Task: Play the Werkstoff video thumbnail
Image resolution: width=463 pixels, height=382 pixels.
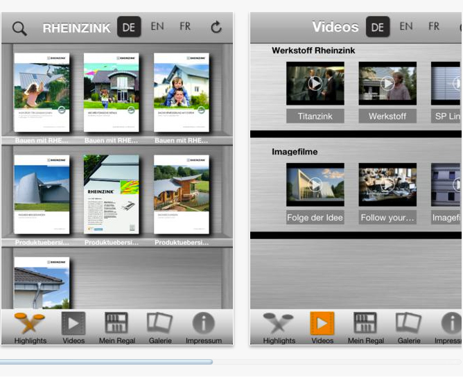Action: point(387,83)
